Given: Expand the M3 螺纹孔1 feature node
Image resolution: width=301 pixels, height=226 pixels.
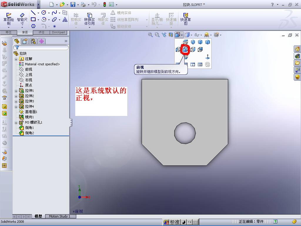Looking at the screenshot, I should coord(16,123).
